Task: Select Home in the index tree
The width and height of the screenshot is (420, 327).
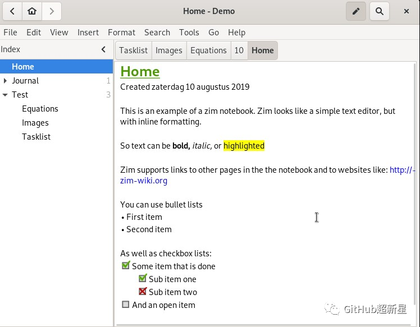Action: pyautogui.click(x=56, y=66)
